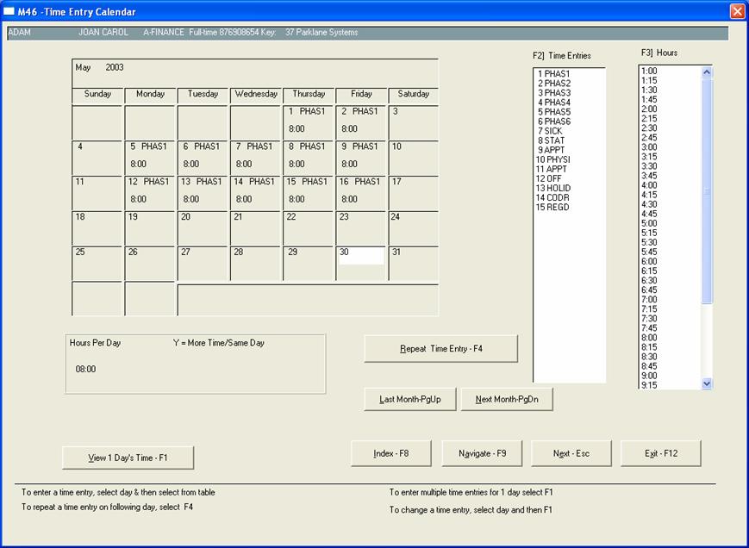This screenshot has width=749, height=548.
Task: Click the M46 window title bar icon
Action: [x=9, y=11]
